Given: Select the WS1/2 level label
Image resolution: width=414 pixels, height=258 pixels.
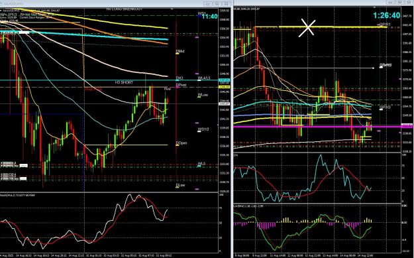Looking at the screenshot, I should pos(203,129).
